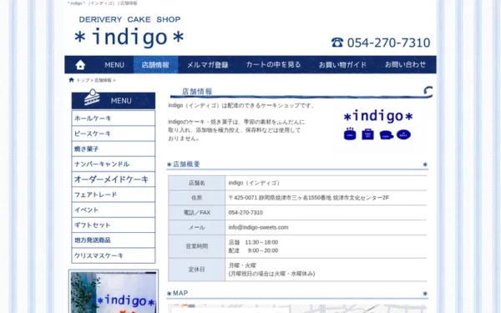
Task: Open カートの中を見る in the navigation bar
Action: pos(274,65)
